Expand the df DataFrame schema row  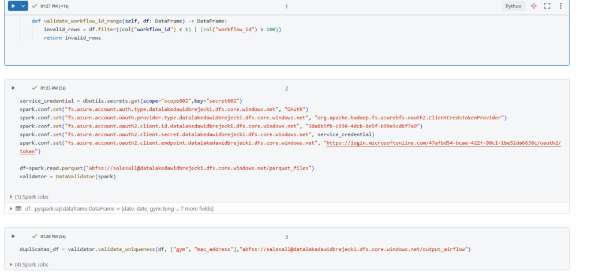(12, 208)
